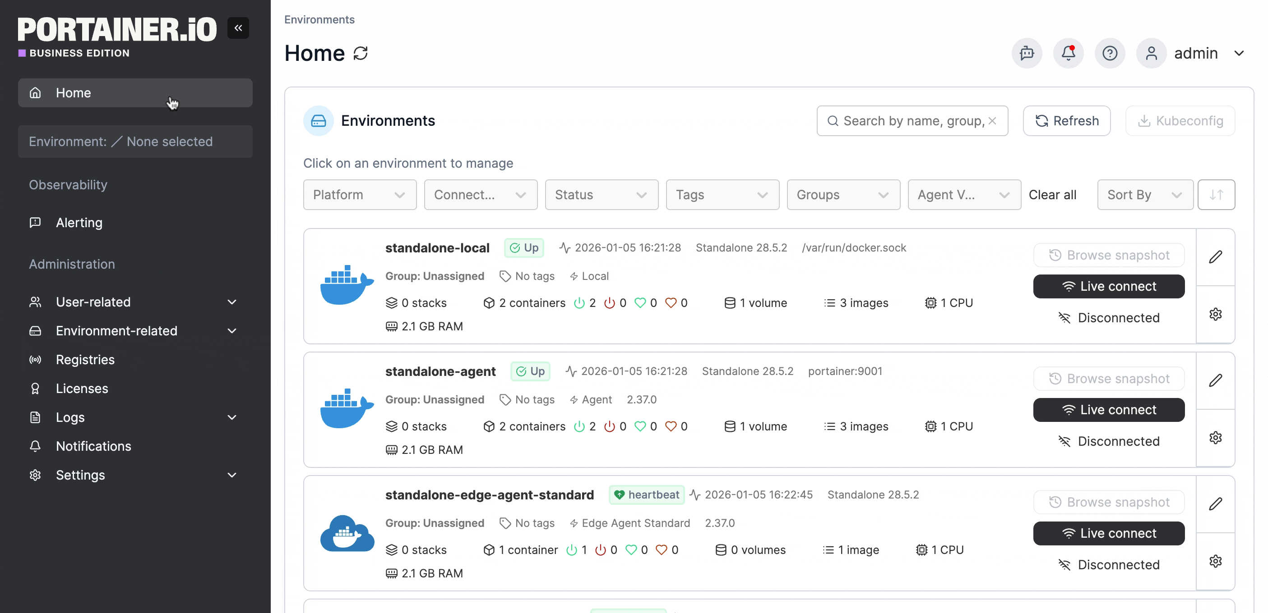The height and width of the screenshot is (613, 1268).
Task: Go to Alerting in the sidebar
Action: pos(79,223)
